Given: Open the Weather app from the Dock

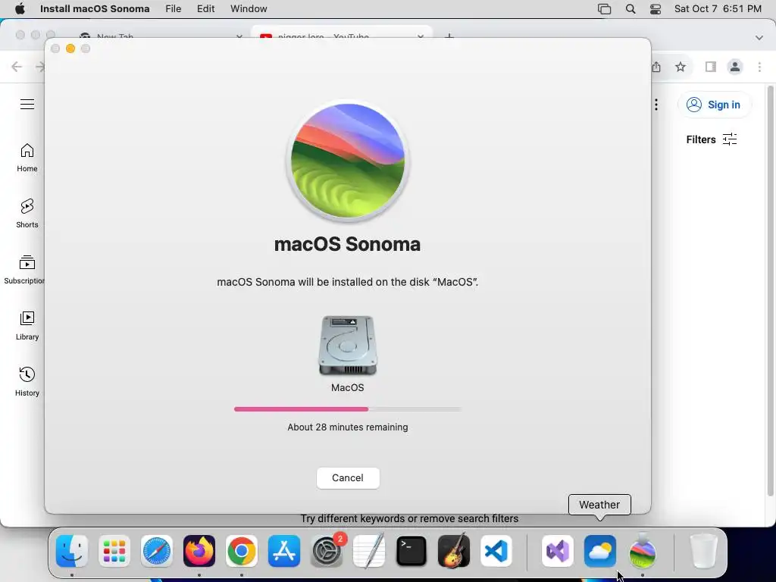Looking at the screenshot, I should [x=600, y=551].
